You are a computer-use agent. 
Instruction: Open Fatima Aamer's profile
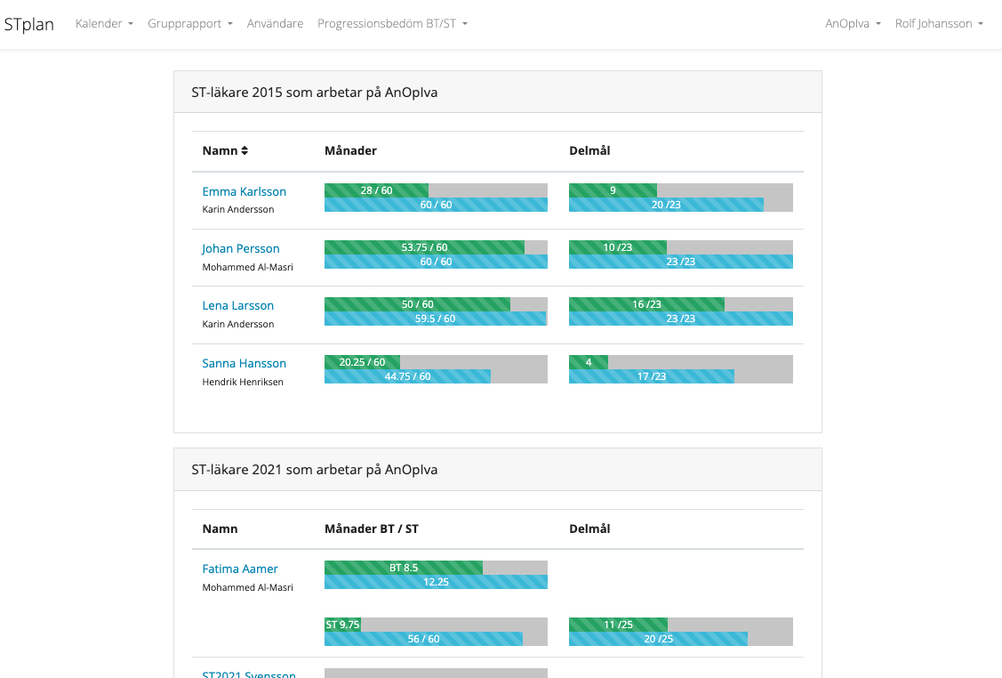239,569
